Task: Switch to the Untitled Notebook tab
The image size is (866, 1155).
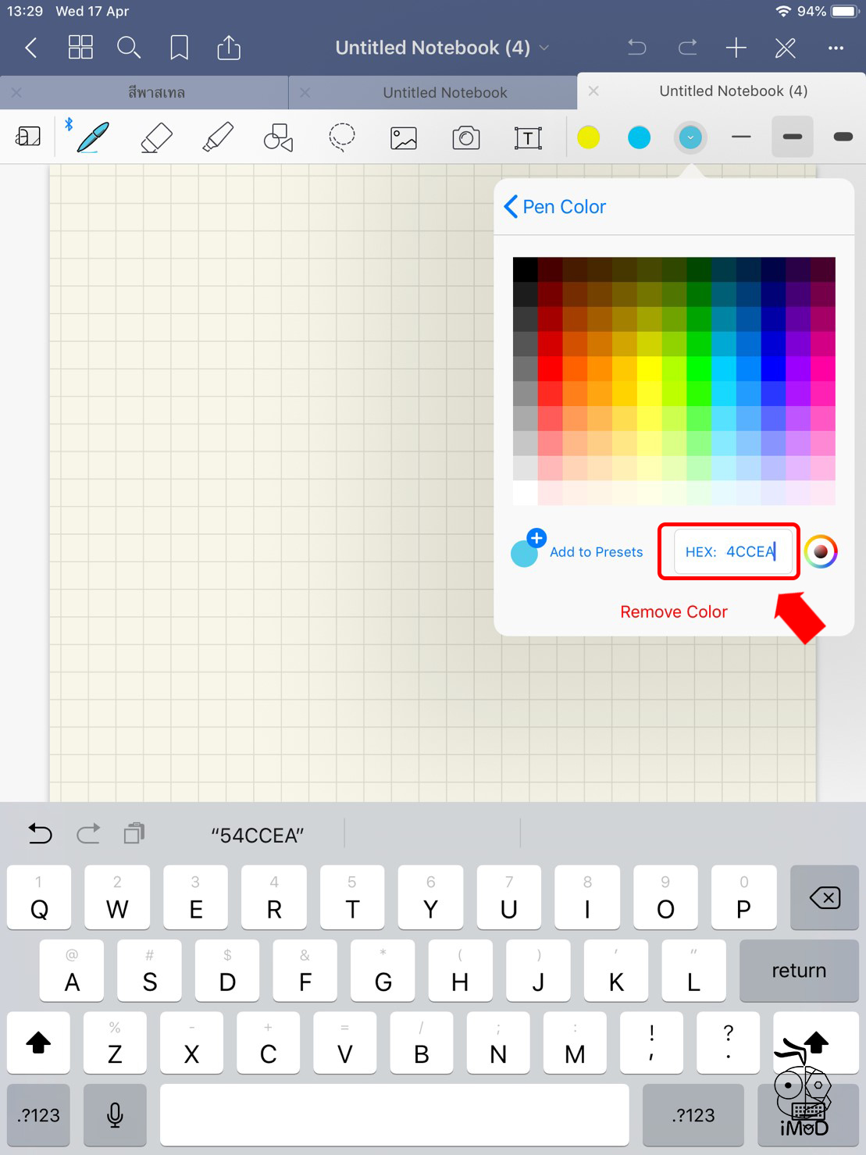Action: (444, 93)
